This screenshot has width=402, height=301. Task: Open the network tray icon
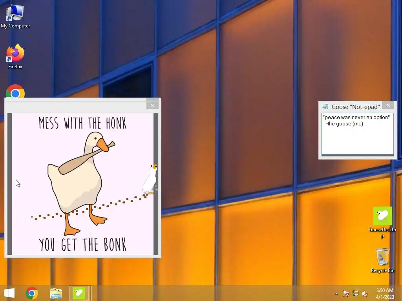(x=356, y=294)
